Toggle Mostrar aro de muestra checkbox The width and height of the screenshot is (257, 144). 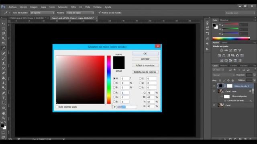pyautogui.click(x=100, y=12)
